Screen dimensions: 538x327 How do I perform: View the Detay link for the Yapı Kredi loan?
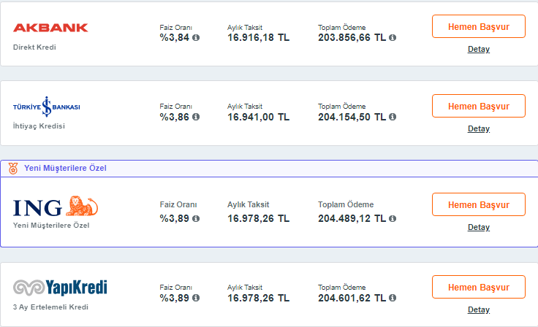(479, 309)
